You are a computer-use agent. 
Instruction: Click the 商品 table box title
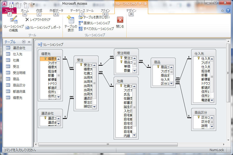(157, 62)
